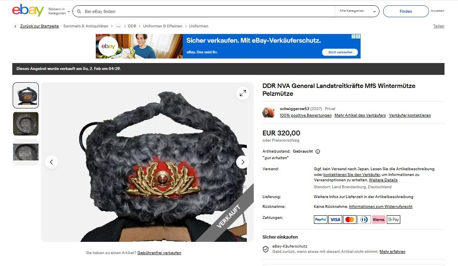The height and width of the screenshot is (266, 458).
Task: Close the eBay banner advertisement
Action: click(x=358, y=36)
